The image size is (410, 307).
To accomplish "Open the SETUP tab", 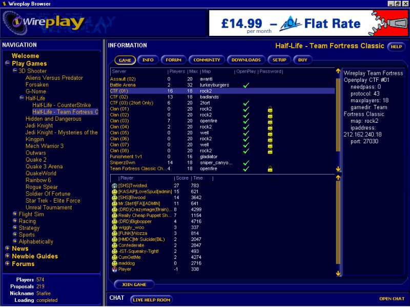I will 279,60.
